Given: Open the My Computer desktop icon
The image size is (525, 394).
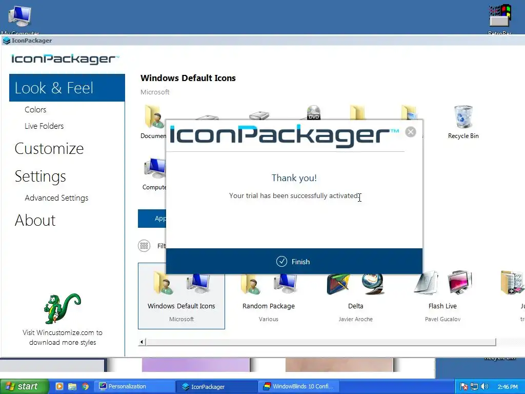Looking at the screenshot, I should [x=20, y=19].
